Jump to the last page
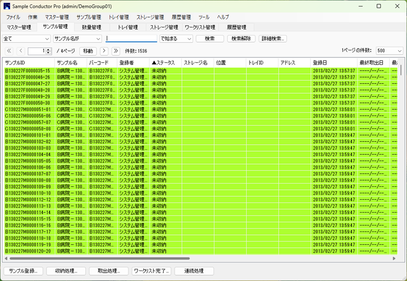This screenshot has height=281, width=407. tap(116, 51)
